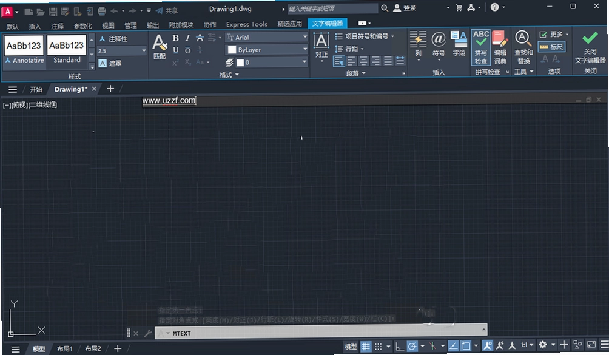Click the Distribute paragraph icon
This screenshot has width=609, height=355.
tap(400, 61)
